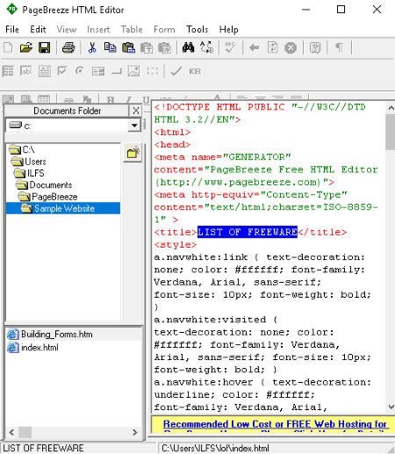Click highlighted LIST OF FREEWARE title text
Viewport: 395px width, 454px height.
tap(248, 232)
